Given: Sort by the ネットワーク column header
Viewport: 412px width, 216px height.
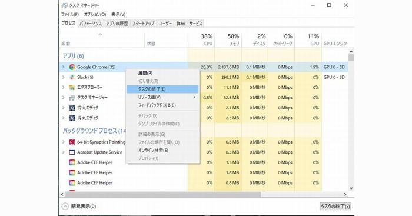Looking at the screenshot, I should 281,40.
